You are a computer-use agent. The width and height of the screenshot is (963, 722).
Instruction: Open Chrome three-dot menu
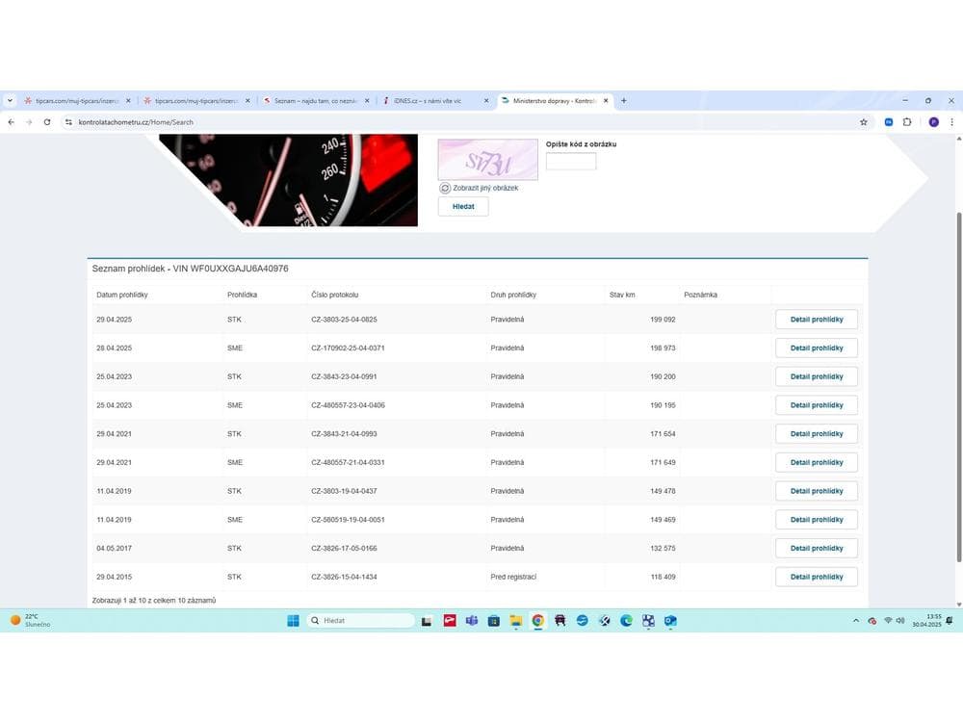[x=952, y=122]
